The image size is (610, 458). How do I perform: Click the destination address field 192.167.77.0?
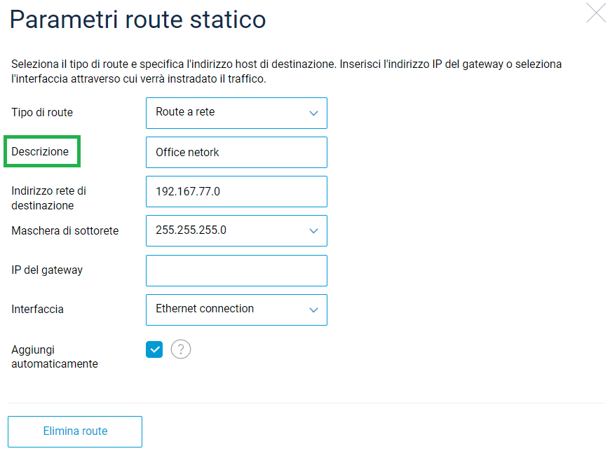coord(236,191)
